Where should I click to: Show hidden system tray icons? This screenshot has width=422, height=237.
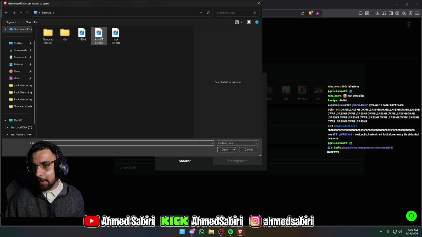(x=381, y=232)
